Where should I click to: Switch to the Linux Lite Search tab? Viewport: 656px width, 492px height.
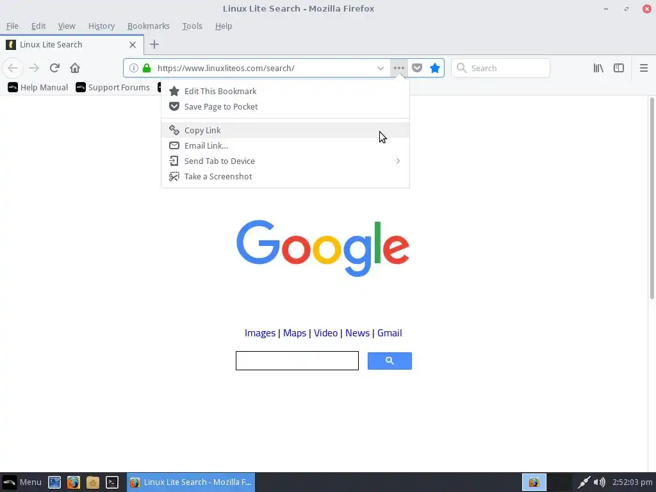(x=72, y=44)
